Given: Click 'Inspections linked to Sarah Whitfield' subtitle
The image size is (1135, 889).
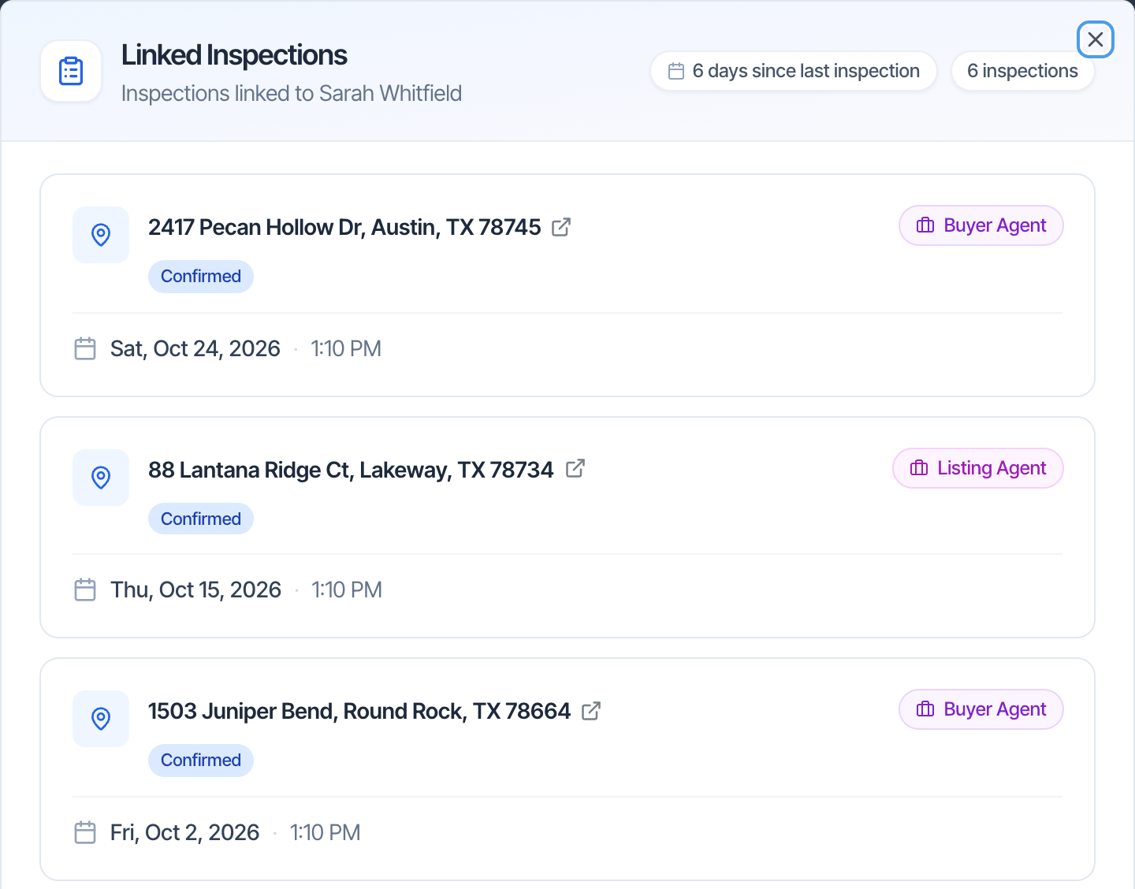Looking at the screenshot, I should click(x=292, y=93).
